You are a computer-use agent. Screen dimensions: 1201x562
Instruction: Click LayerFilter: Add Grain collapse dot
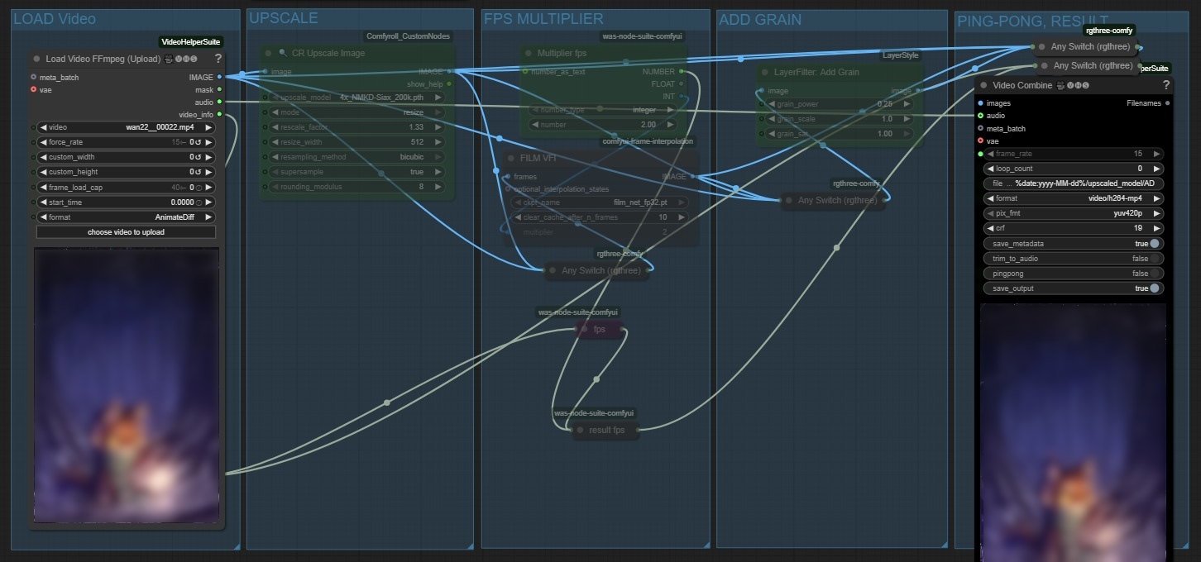tap(763, 72)
